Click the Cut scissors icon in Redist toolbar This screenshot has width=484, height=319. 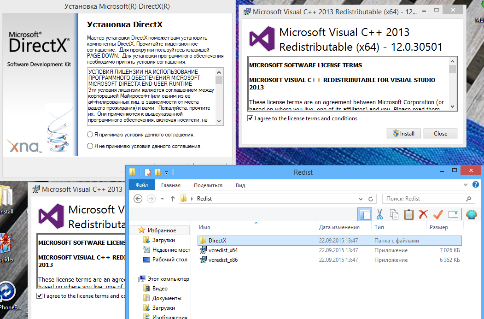coord(379,214)
